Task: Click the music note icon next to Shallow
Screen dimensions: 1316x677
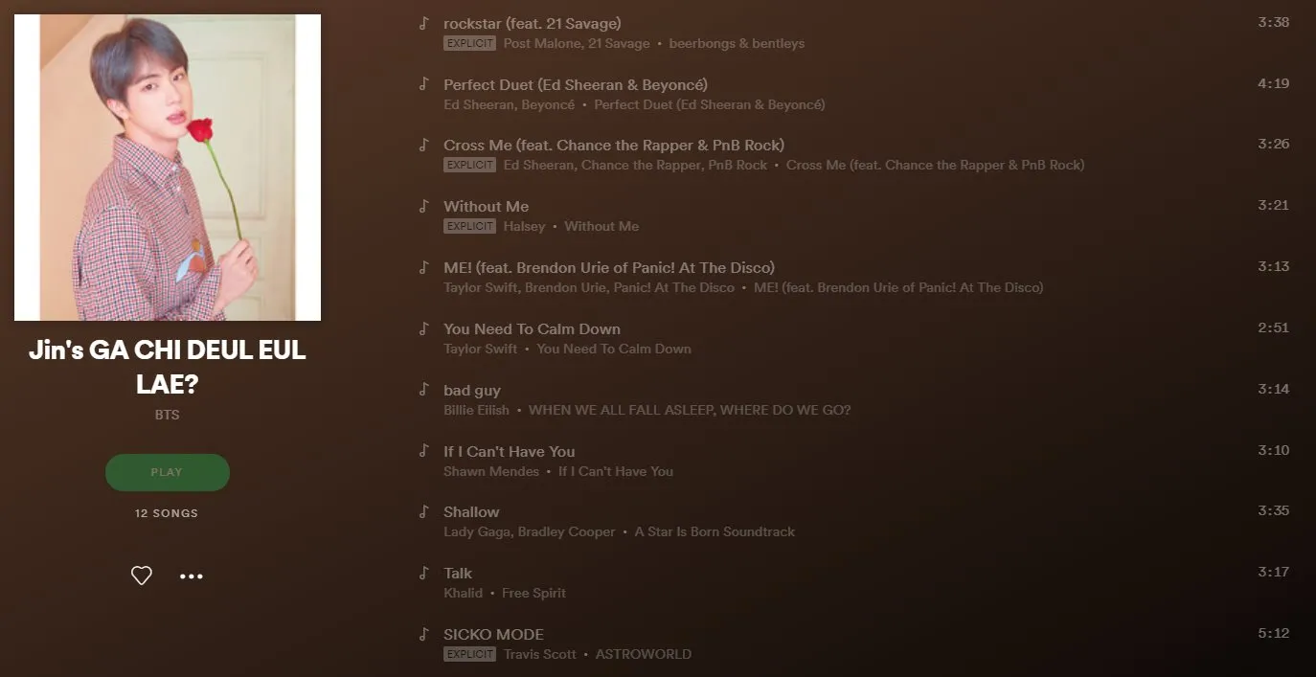Action: (423, 511)
